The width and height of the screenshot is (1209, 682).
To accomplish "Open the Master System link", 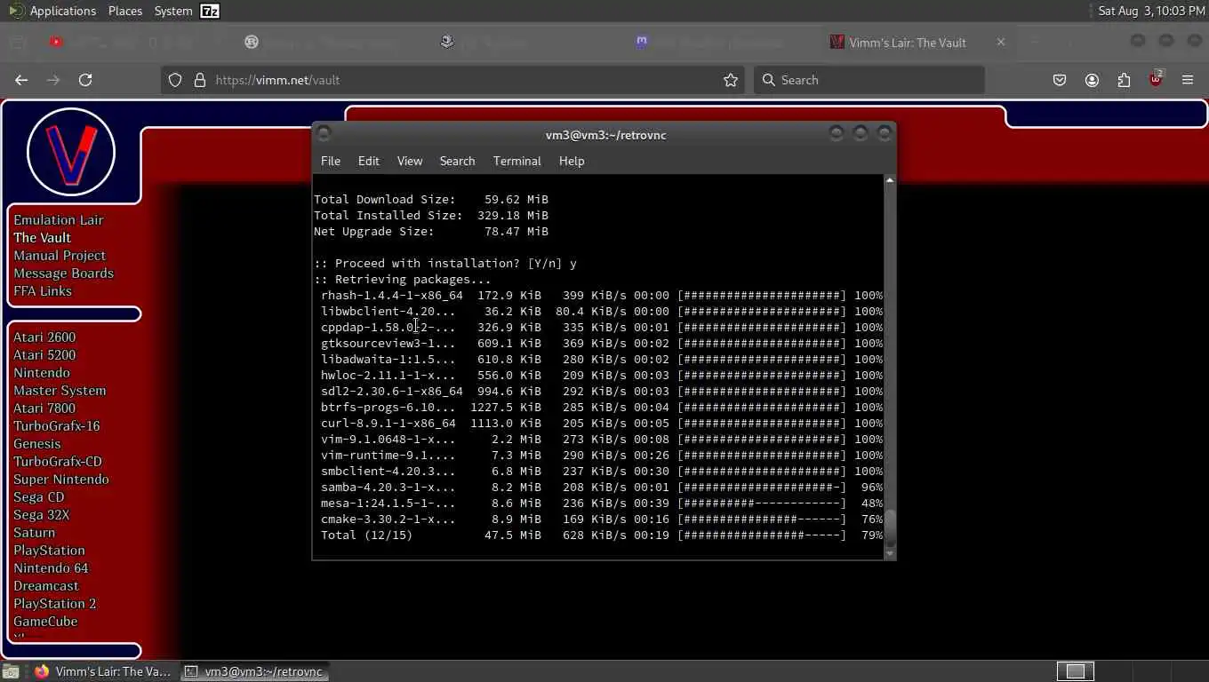I will tap(60, 390).
